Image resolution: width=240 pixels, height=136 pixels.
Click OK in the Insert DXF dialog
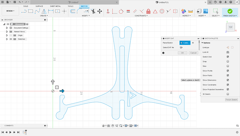[x=183, y=53]
